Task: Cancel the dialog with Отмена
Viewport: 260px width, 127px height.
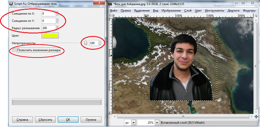Action: click(91, 119)
